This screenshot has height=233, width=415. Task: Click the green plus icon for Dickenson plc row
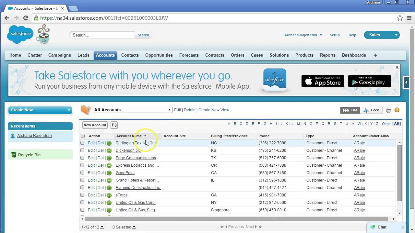tap(109, 150)
